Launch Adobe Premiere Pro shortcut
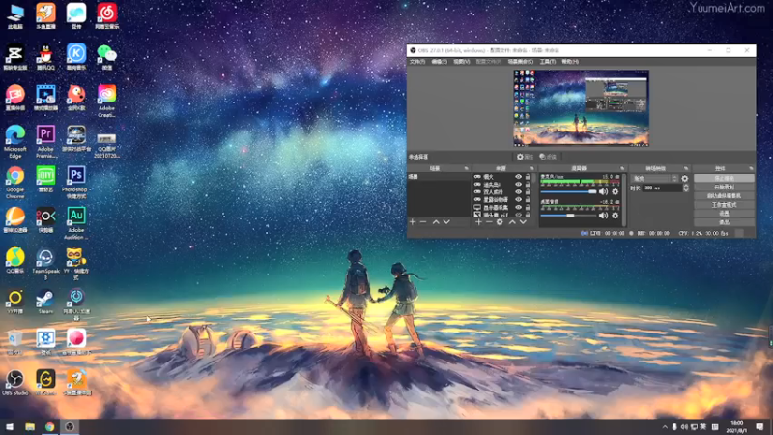The height and width of the screenshot is (435, 773). (x=45, y=141)
